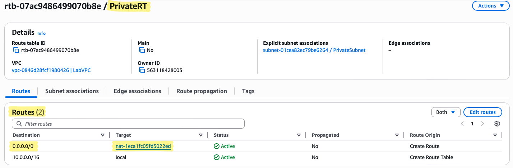Open the NAT gateway target link
Screen dimensions: 513x168
143,146
